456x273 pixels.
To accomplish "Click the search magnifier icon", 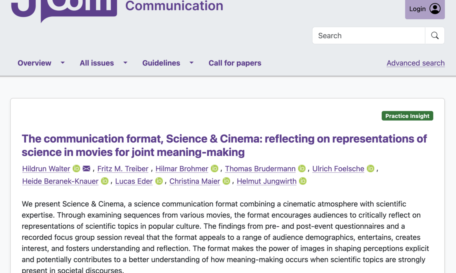I will click(435, 36).
